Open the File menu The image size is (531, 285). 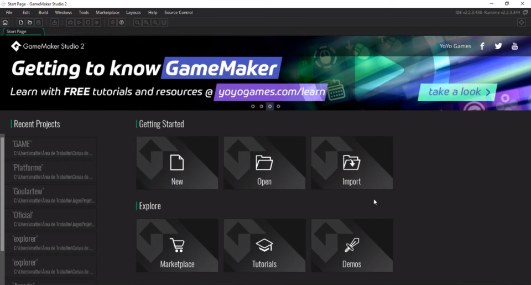9,12
